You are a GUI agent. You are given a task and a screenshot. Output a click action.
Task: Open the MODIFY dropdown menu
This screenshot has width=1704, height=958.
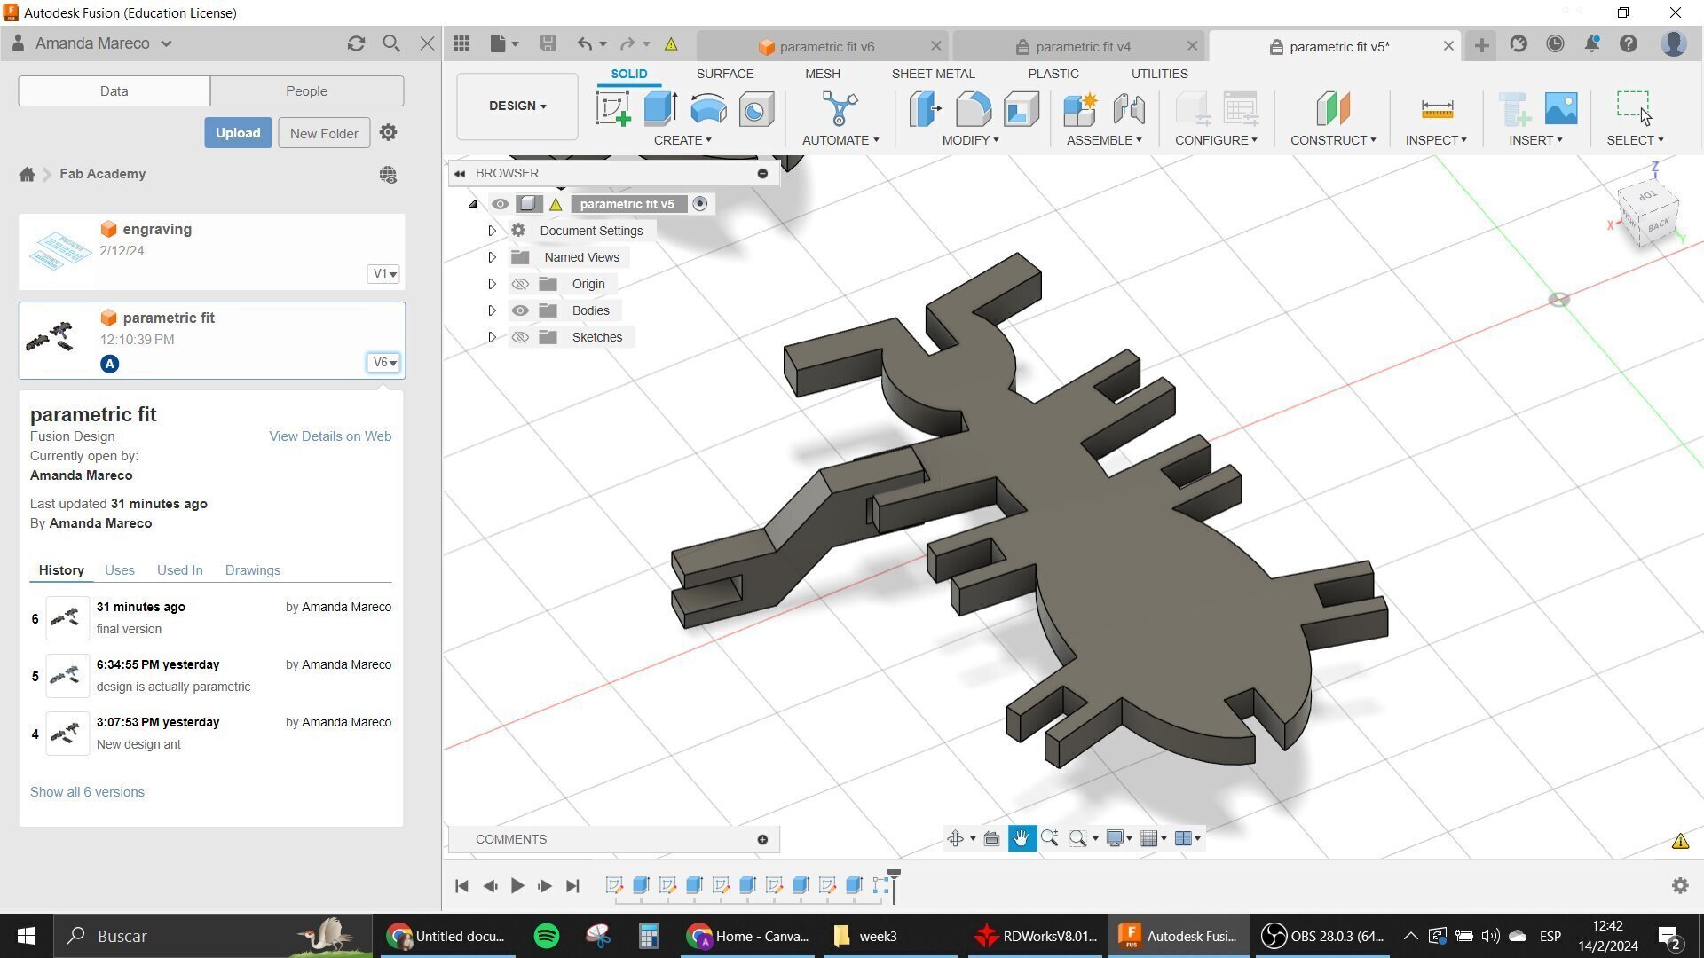tap(970, 140)
